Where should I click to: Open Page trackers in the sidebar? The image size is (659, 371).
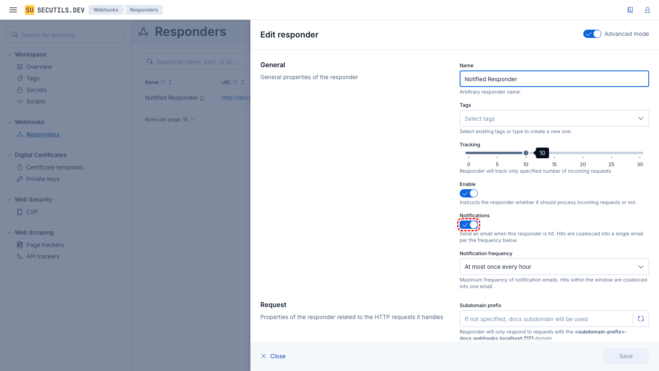point(45,245)
